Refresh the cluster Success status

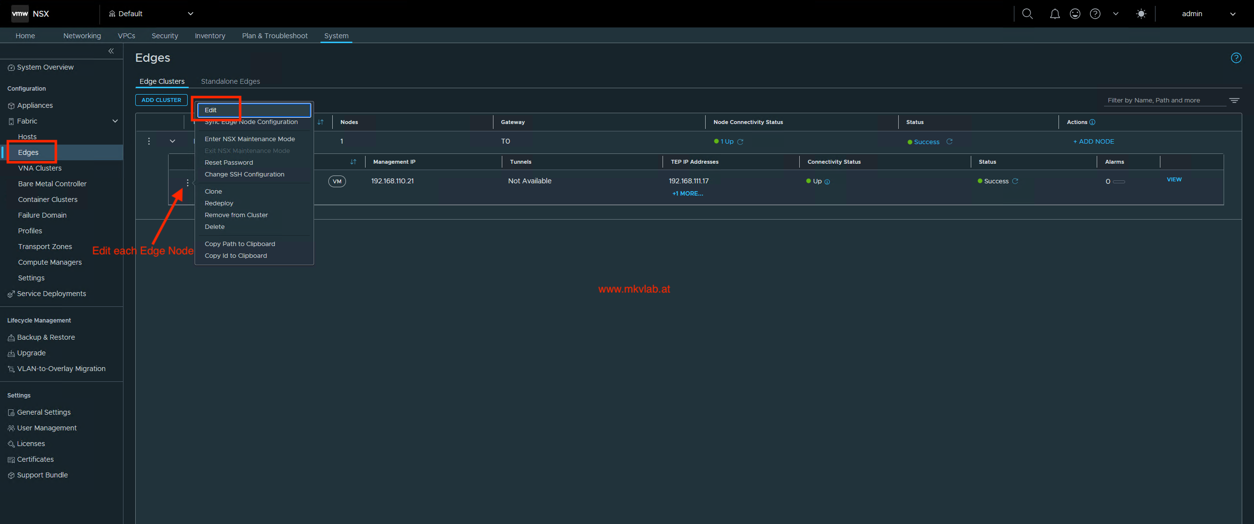(x=949, y=142)
